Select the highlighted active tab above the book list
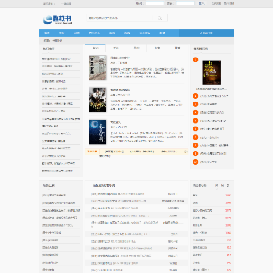Viewport: 273px width, 273px height. (96, 48)
